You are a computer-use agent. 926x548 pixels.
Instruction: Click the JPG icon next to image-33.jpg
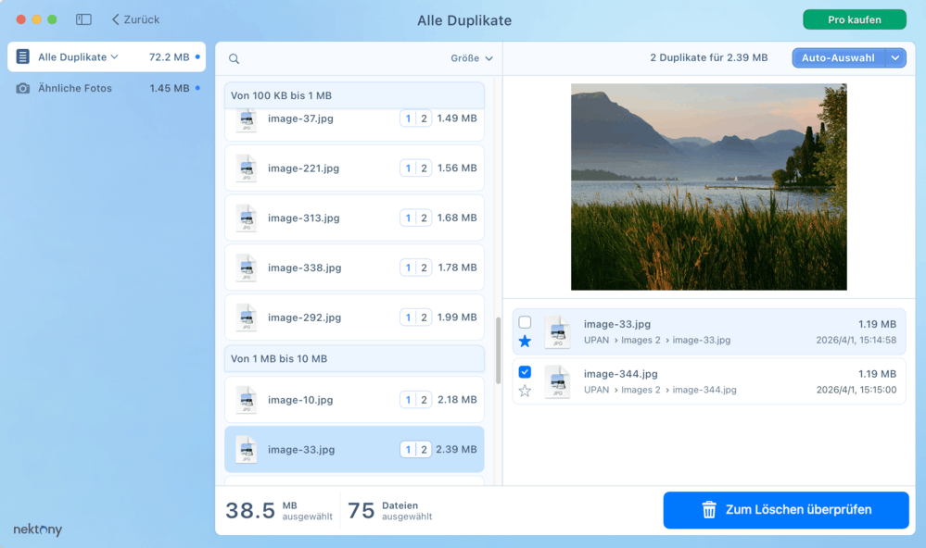[246, 449]
